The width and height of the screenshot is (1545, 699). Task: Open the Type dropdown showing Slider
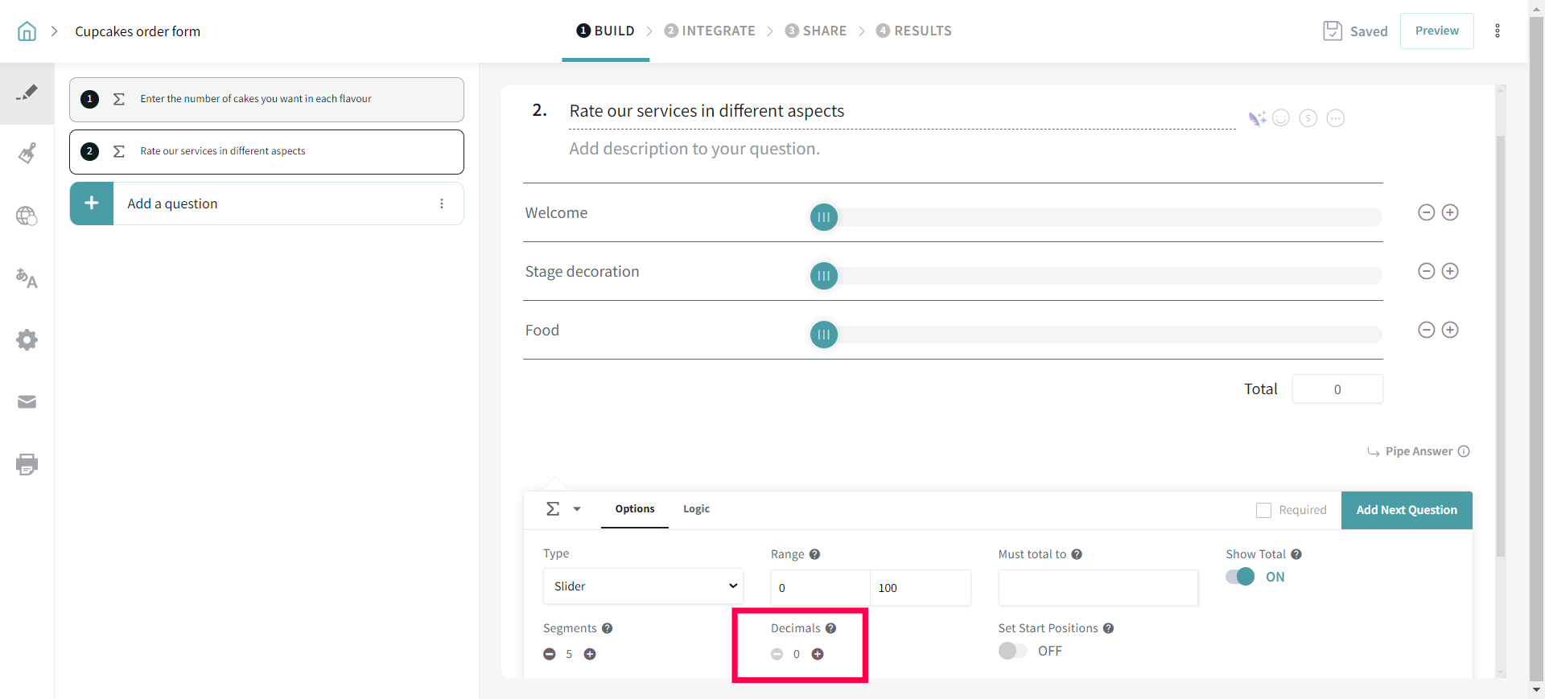(x=643, y=586)
